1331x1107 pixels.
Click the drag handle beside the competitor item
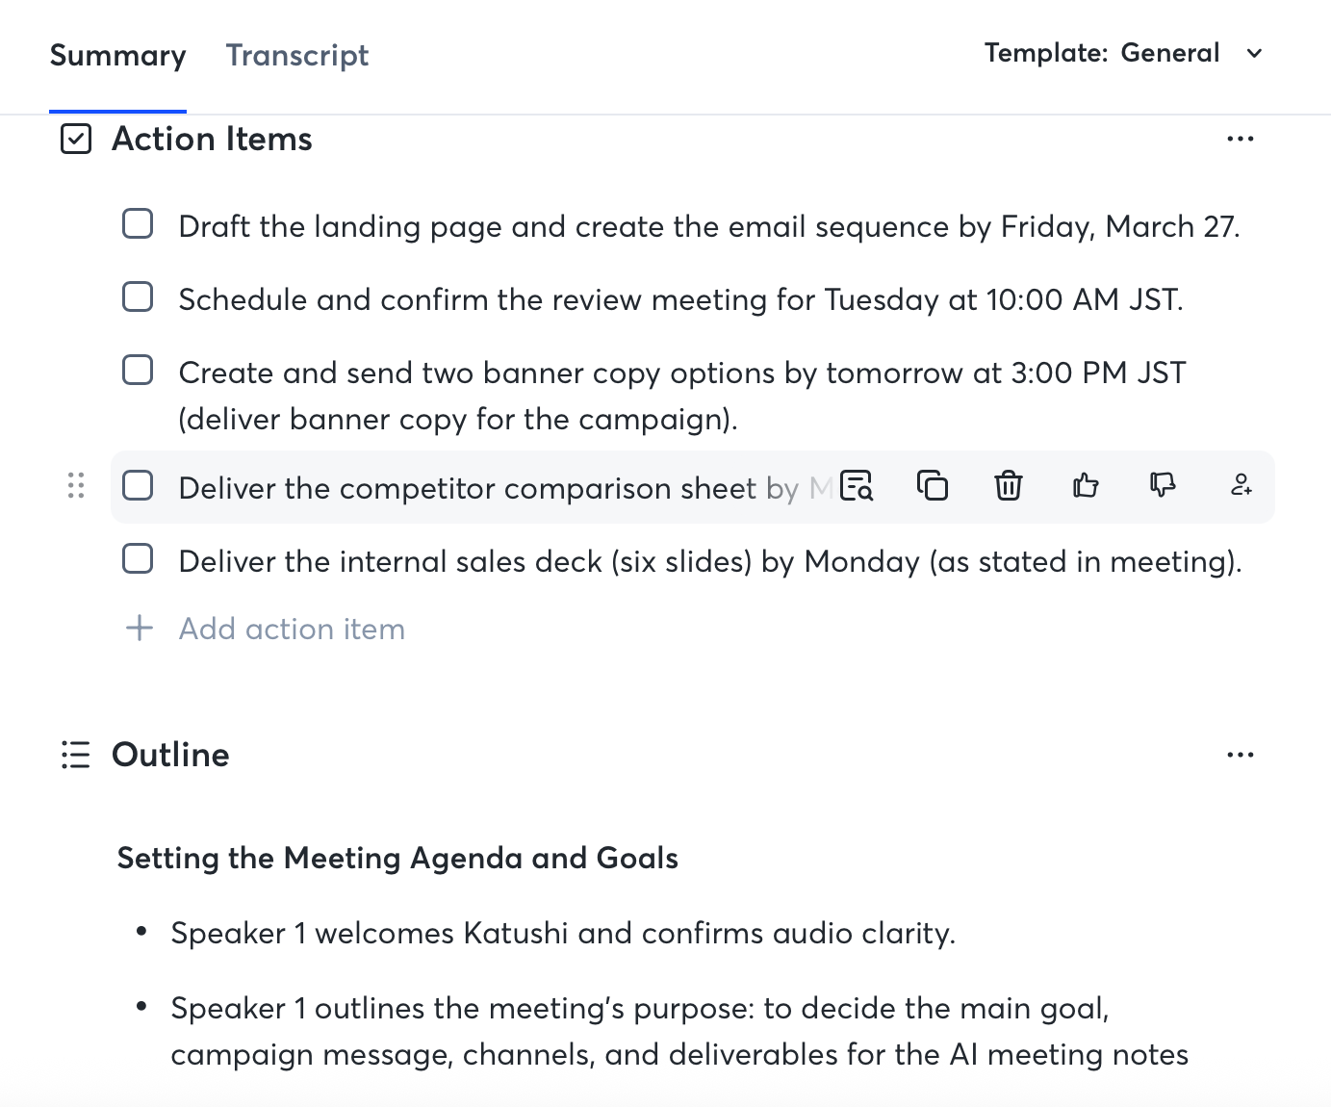pos(76,486)
